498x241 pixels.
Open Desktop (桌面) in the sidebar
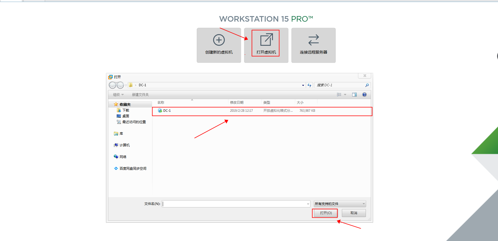(x=123, y=116)
